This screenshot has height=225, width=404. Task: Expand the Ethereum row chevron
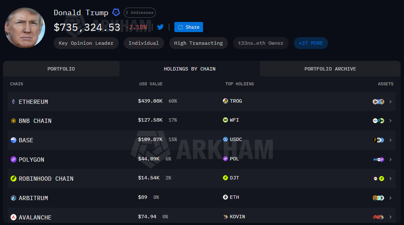[x=390, y=102]
